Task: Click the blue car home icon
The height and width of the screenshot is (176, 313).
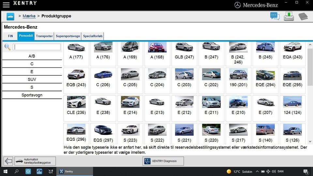Action: 10,16
